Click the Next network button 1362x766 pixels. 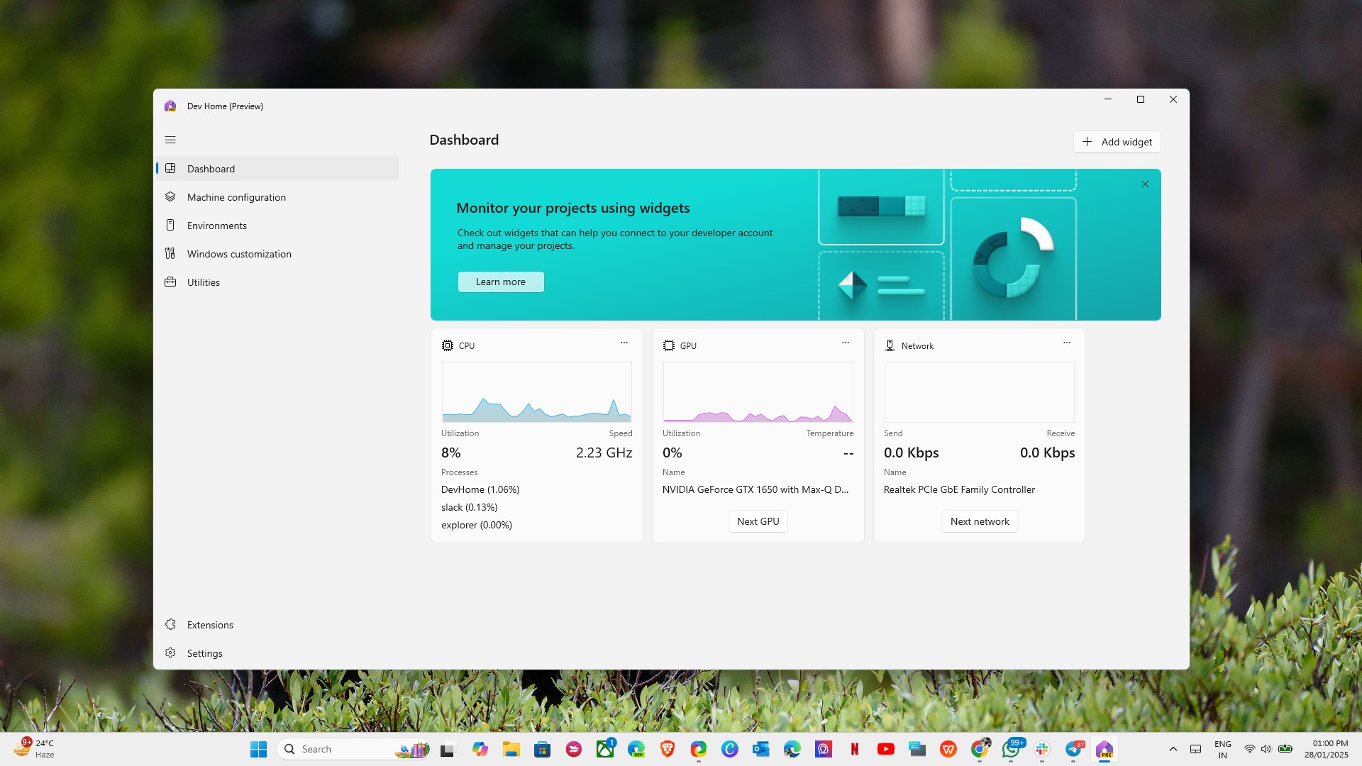pyautogui.click(x=979, y=521)
